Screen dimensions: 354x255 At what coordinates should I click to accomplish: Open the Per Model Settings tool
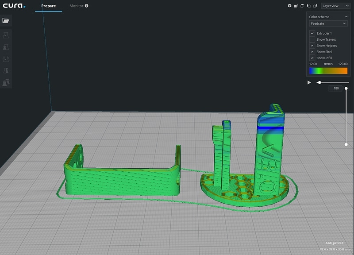(x=6, y=82)
